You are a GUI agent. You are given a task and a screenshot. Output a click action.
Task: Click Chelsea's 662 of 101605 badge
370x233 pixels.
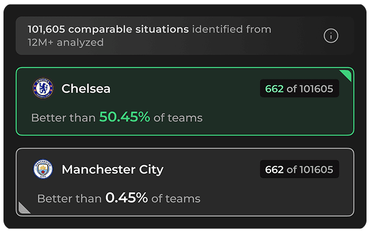299,89
